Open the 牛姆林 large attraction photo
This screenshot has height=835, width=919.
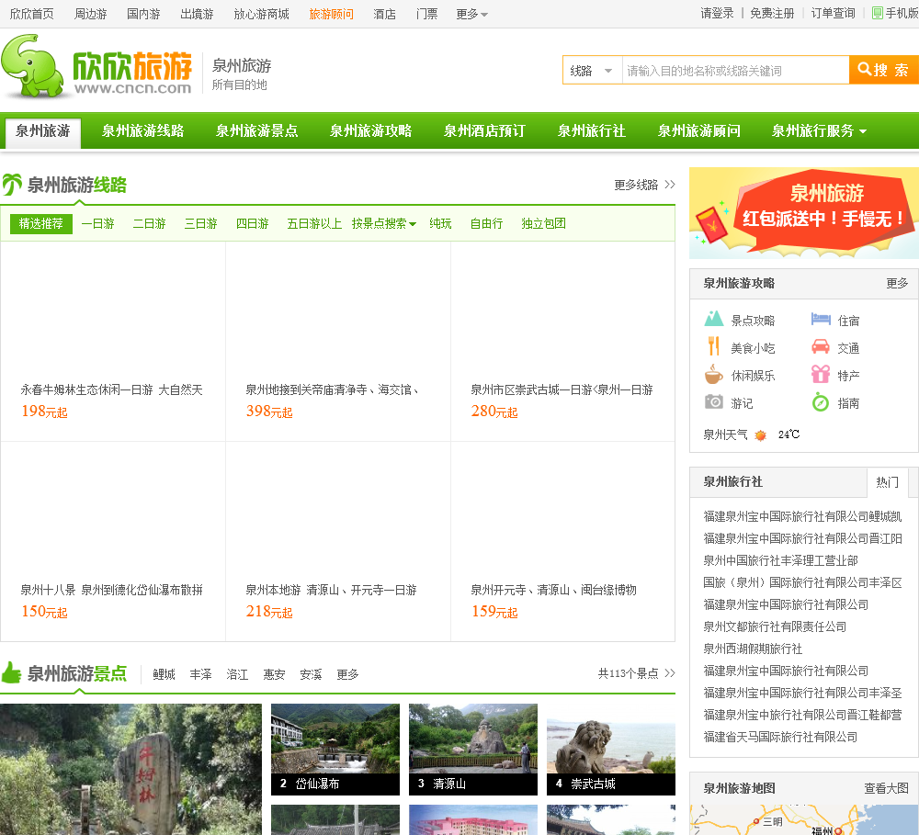[130, 770]
